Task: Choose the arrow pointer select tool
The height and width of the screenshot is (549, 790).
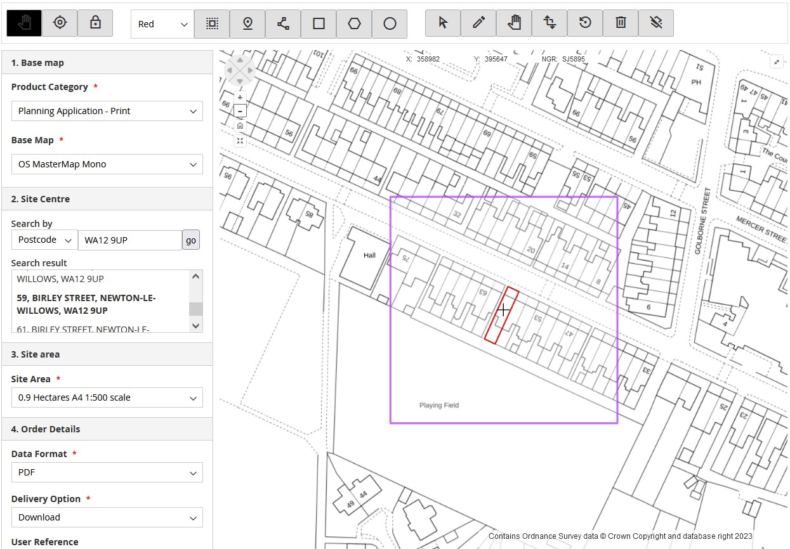Action: [x=443, y=23]
